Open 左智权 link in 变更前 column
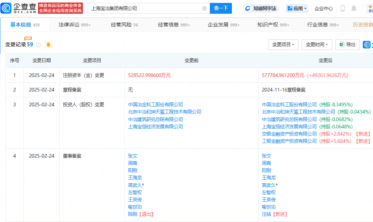373x222 pixels. pyautogui.click(x=135, y=192)
